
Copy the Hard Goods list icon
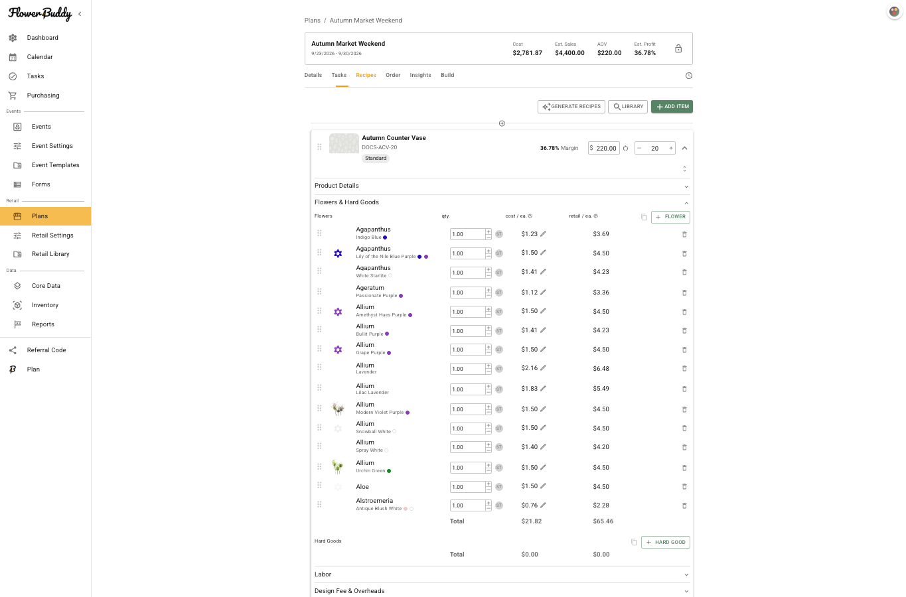click(634, 543)
